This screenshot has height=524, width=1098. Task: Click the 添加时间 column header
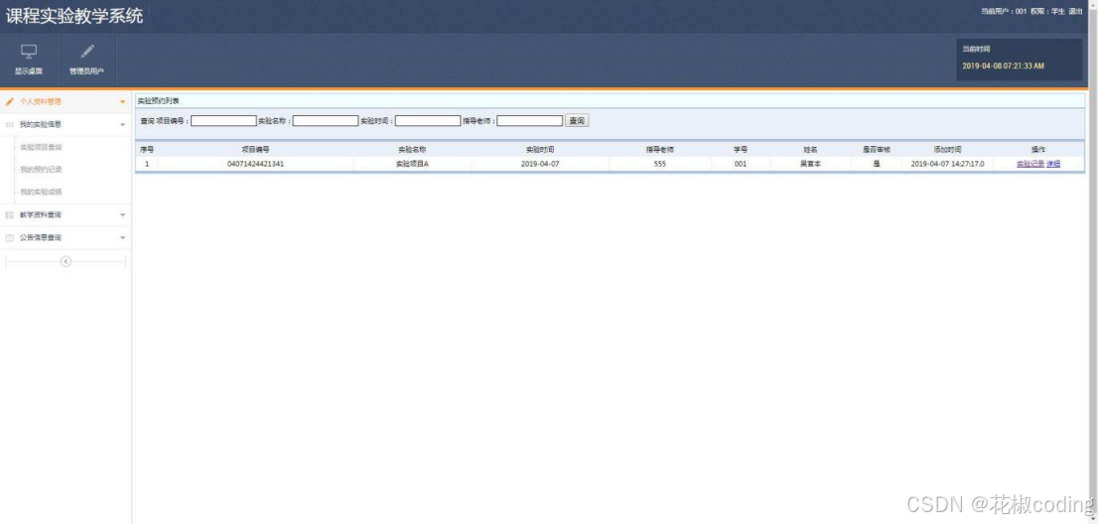[947, 150]
